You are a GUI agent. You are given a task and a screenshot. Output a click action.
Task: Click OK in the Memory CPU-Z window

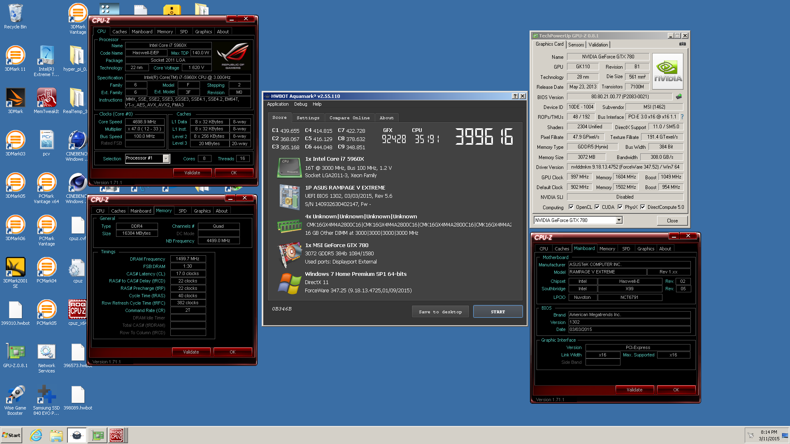tap(232, 352)
